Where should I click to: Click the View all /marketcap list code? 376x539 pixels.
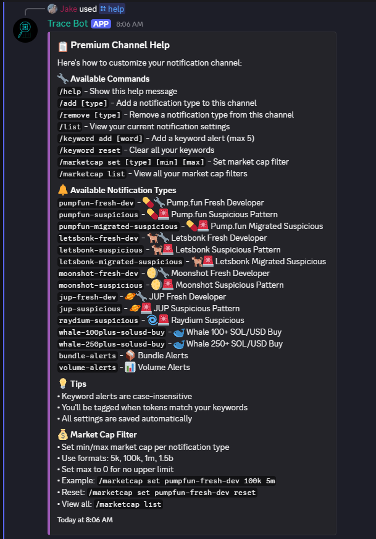[128, 504]
